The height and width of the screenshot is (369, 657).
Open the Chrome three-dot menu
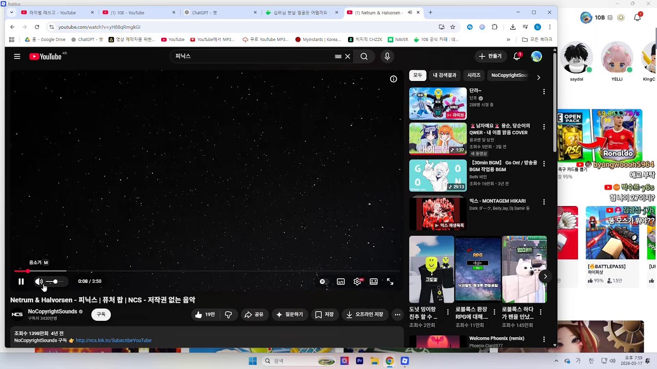pyautogui.click(x=550, y=27)
